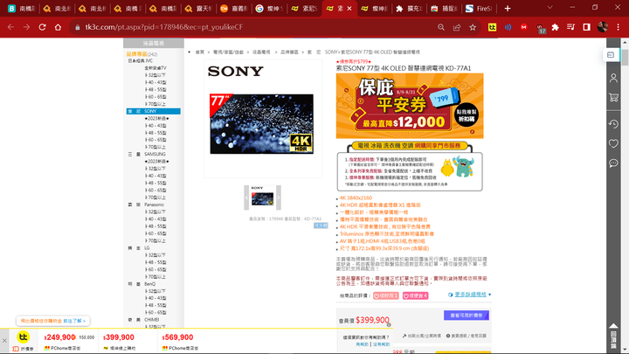Click the not helpful feedback link

pyautogui.click(x=381, y=344)
